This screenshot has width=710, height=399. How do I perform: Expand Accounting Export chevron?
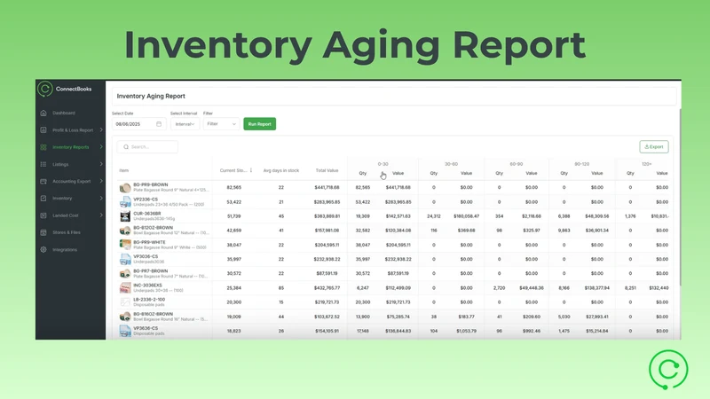[101, 181]
